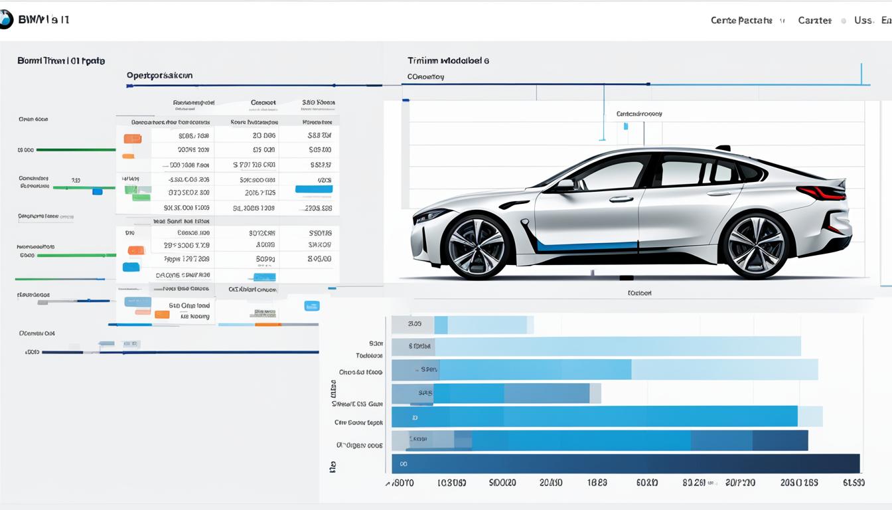Toggle the status dot between Cartes and Uss

843,20
